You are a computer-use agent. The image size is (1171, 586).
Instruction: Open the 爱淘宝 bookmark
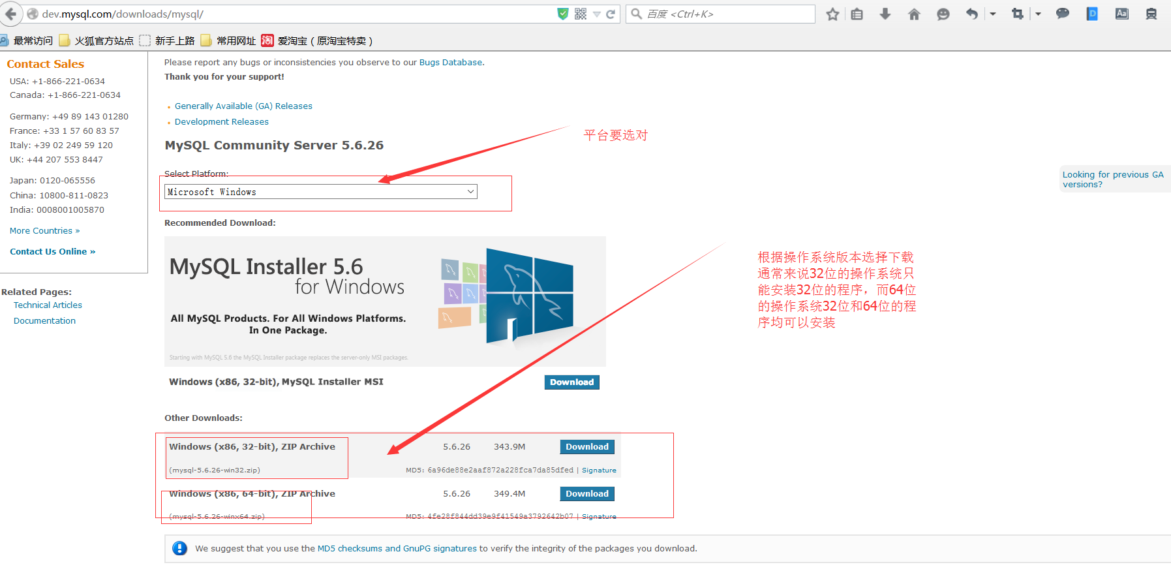pyautogui.click(x=317, y=40)
